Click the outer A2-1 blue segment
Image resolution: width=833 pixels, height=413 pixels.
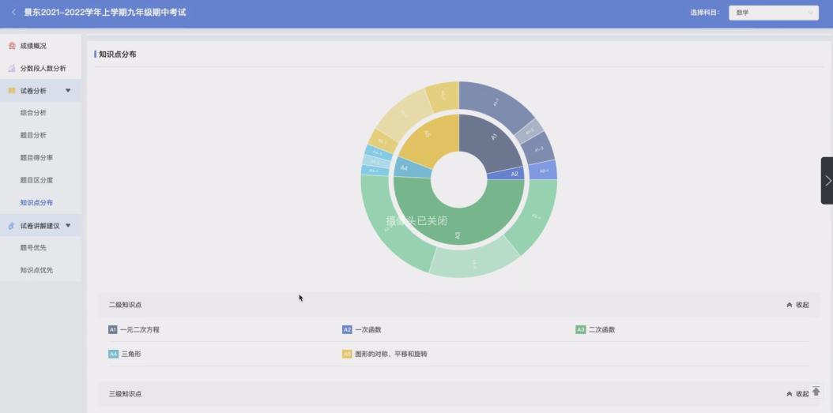[543, 171]
